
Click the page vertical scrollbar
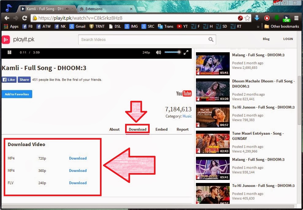click(x=299, y=101)
